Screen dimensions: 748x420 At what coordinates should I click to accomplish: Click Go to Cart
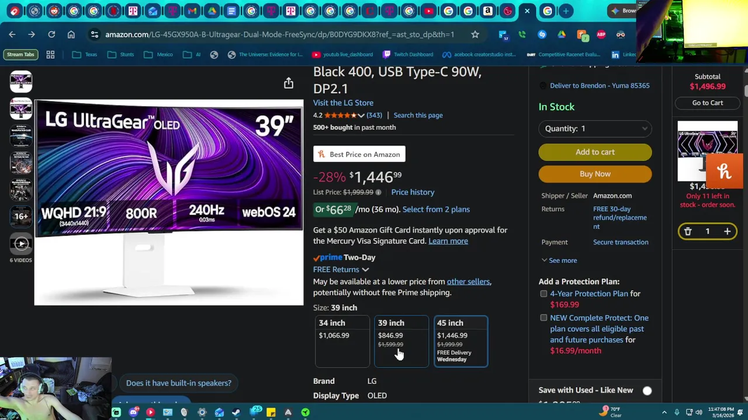coord(708,103)
